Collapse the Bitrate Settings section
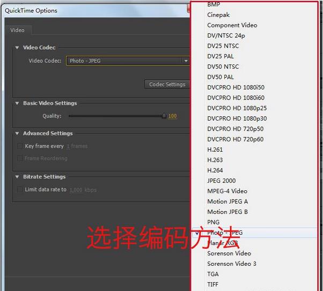323x291 pixels. (17, 177)
